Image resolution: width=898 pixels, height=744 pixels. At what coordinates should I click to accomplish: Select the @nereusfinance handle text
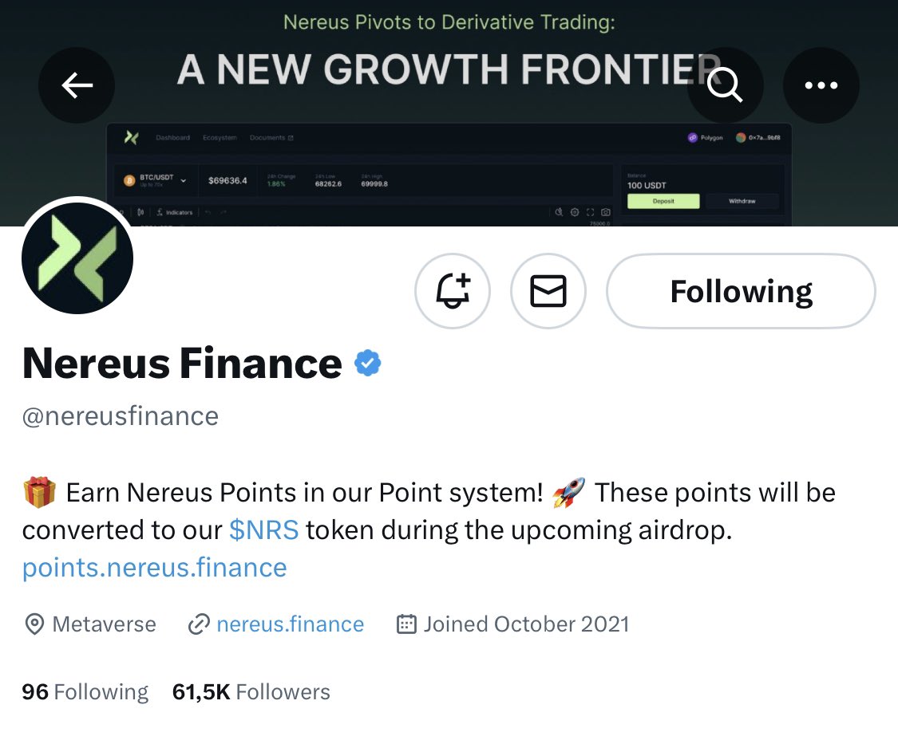coord(121,416)
